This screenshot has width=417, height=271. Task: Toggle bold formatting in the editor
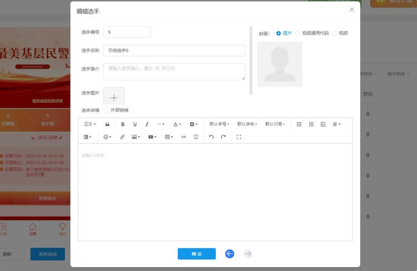(123, 124)
